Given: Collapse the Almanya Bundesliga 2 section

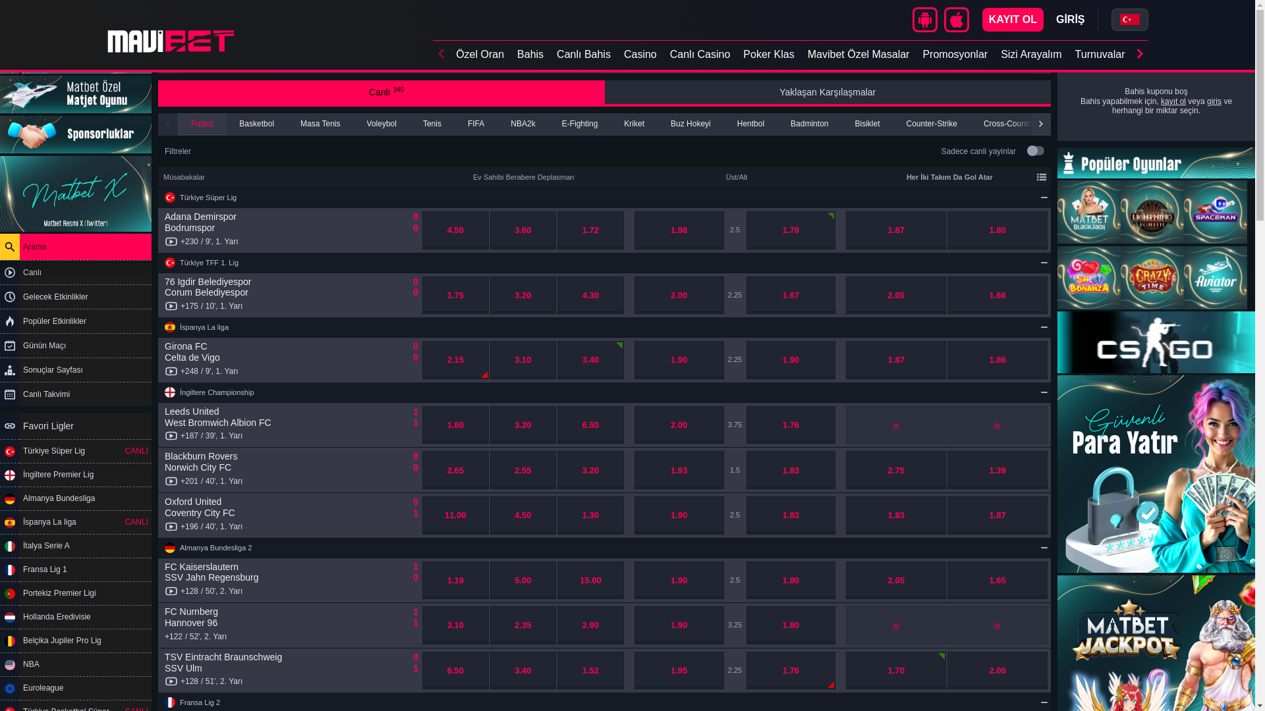Looking at the screenshot, I should [x=1044, y=548].
